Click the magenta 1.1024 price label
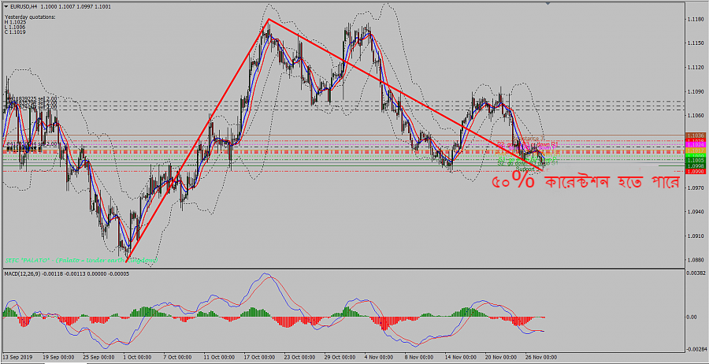 (x=695, y=144)
